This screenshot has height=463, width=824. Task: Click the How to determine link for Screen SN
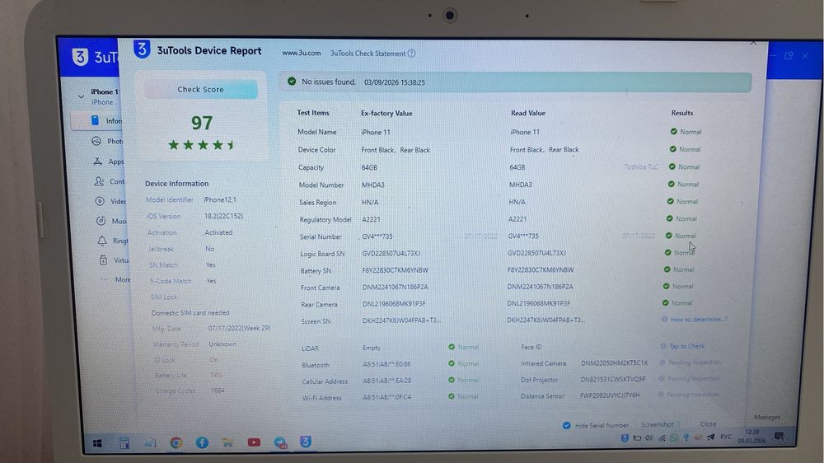coord(699,319)
